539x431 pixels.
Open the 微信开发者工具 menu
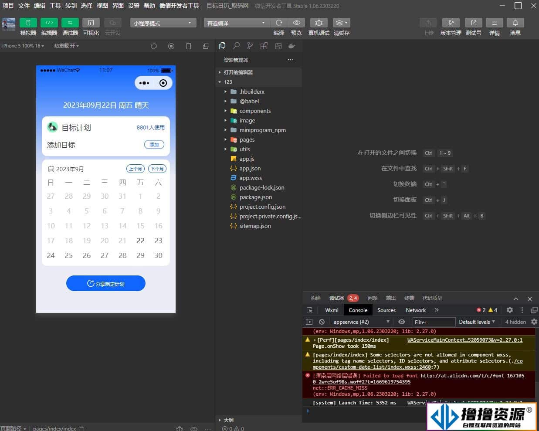(179, 6)
